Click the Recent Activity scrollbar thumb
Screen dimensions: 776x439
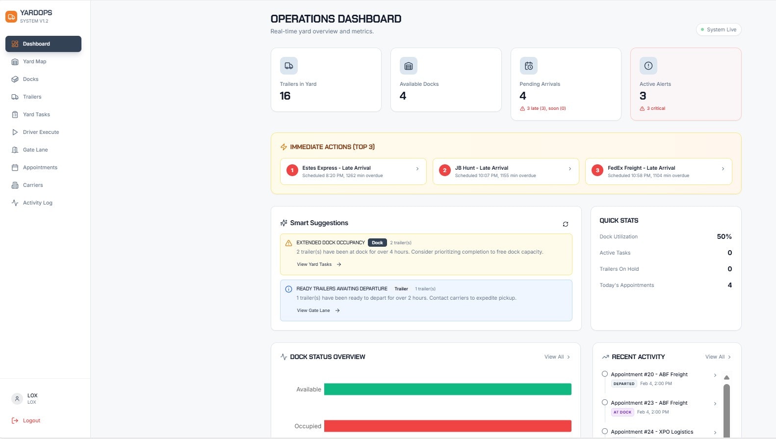point(726,411)
